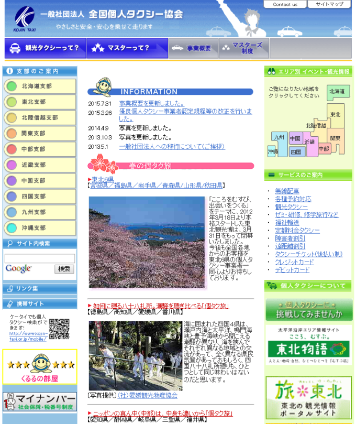Select 北陸信越支部 branch button

click(x=40, y=117)
